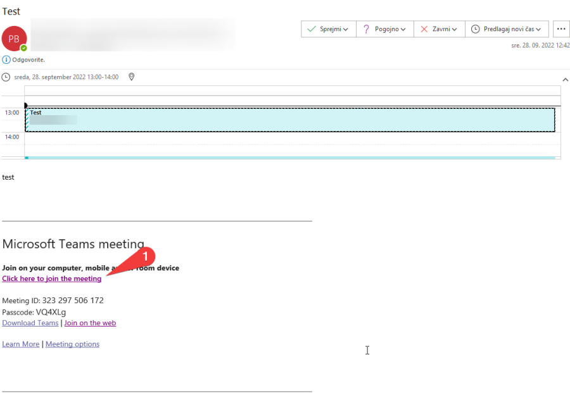Click the location pin icon
570x393 pixels.
tap(132, 77)
